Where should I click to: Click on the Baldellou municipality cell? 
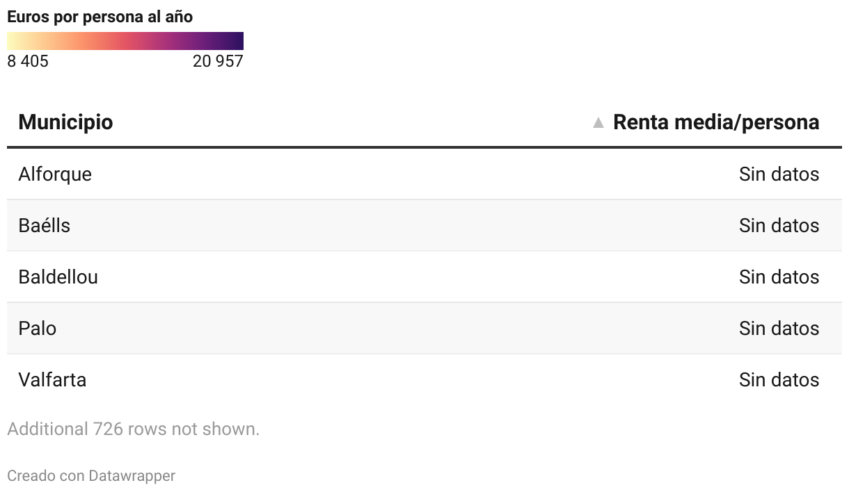tap(58, 277)
